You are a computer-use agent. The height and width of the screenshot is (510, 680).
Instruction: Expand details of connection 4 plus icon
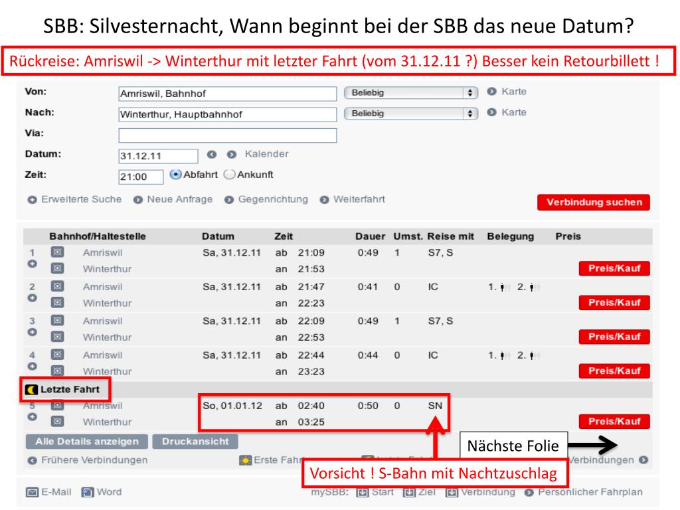pos(32,367)
